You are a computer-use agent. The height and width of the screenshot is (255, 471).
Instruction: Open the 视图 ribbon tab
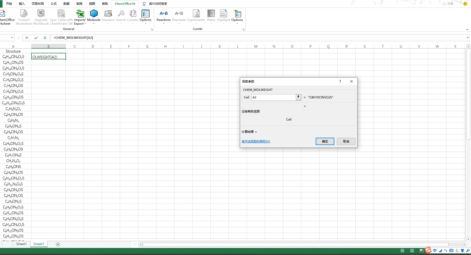pos(92,4)
